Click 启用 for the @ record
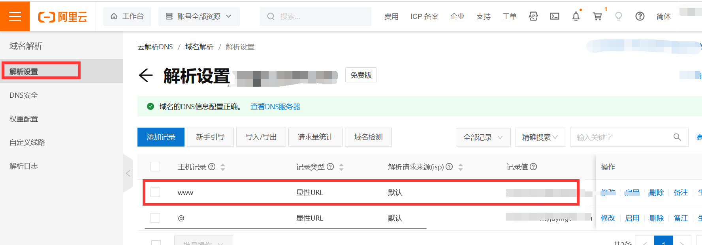The image size is (702, 245). pyautogui.click(x=632, y=218)
